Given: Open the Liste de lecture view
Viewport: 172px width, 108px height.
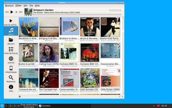Looking at the screenshot, I should (11, 22).
